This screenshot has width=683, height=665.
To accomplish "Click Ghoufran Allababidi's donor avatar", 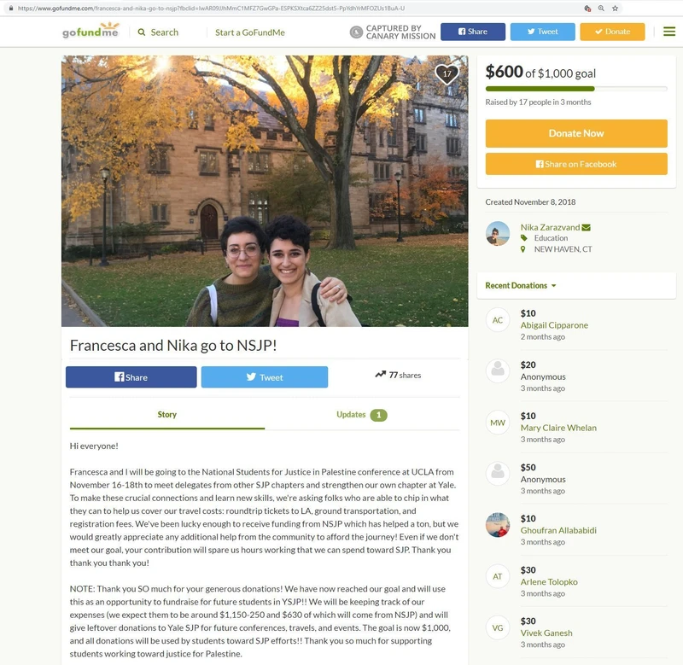I will (498, 525).
